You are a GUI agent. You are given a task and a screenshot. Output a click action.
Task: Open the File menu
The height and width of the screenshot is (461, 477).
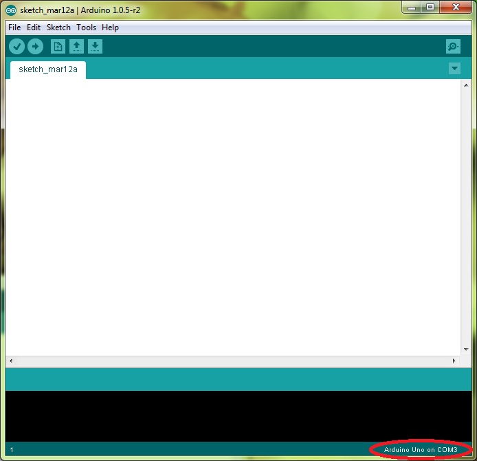coord(14,27)
